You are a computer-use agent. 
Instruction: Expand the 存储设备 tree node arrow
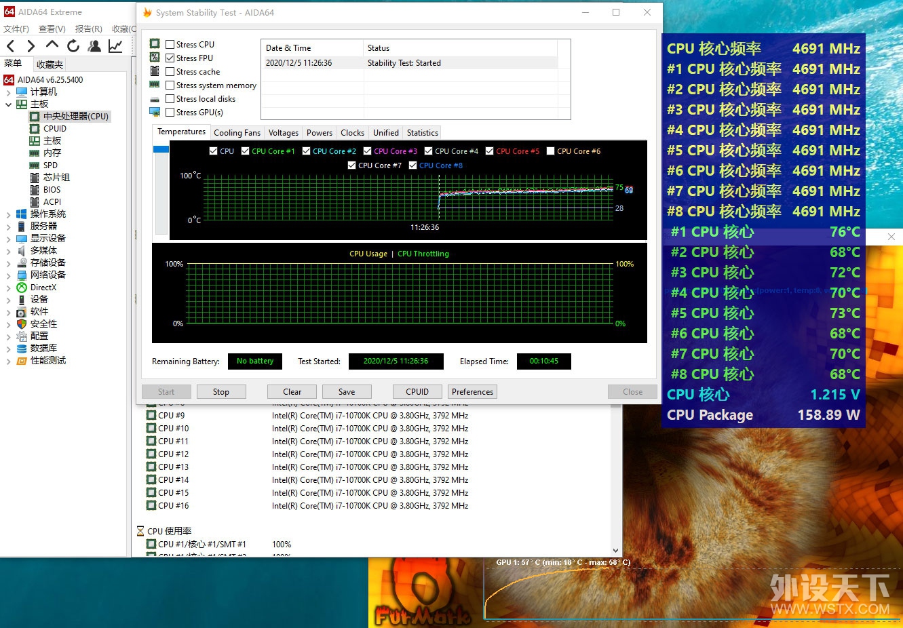pos(8,263)
